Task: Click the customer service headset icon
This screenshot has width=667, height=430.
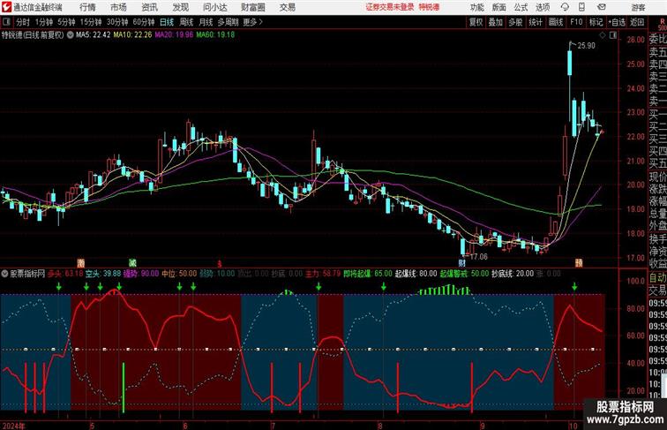Action: (565, 7)
